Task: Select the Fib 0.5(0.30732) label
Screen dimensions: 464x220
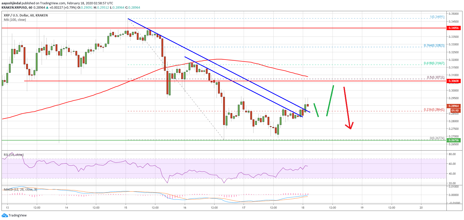Action: coord(436,77)
